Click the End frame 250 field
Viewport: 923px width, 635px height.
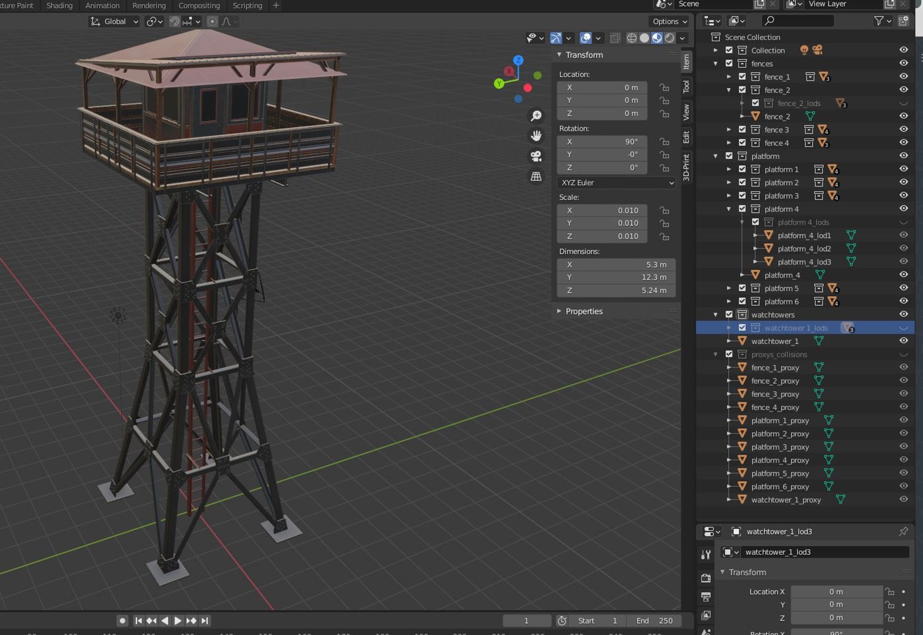click(x=655, y=620)
